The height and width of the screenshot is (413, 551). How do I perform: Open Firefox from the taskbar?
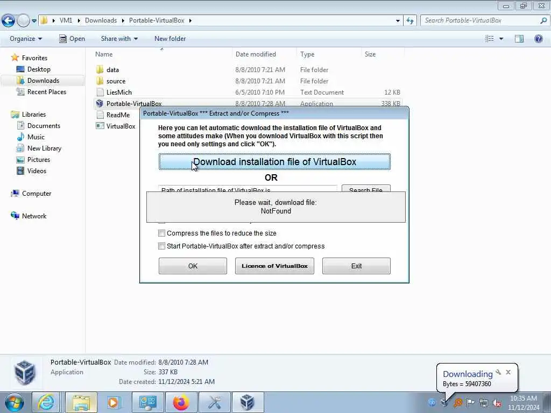pos(181,402)
